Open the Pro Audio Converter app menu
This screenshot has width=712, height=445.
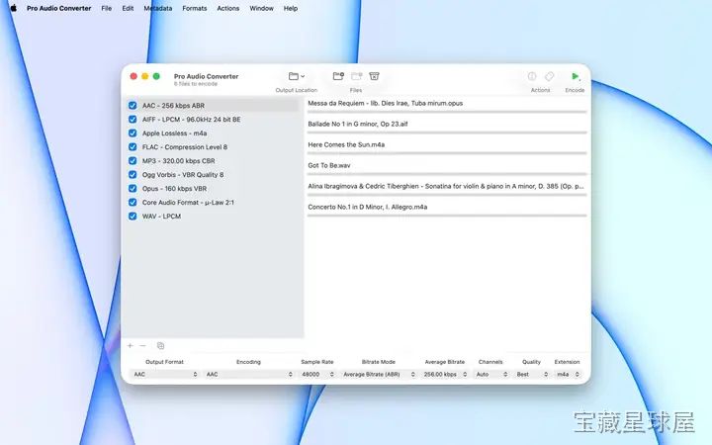(59, 8)
